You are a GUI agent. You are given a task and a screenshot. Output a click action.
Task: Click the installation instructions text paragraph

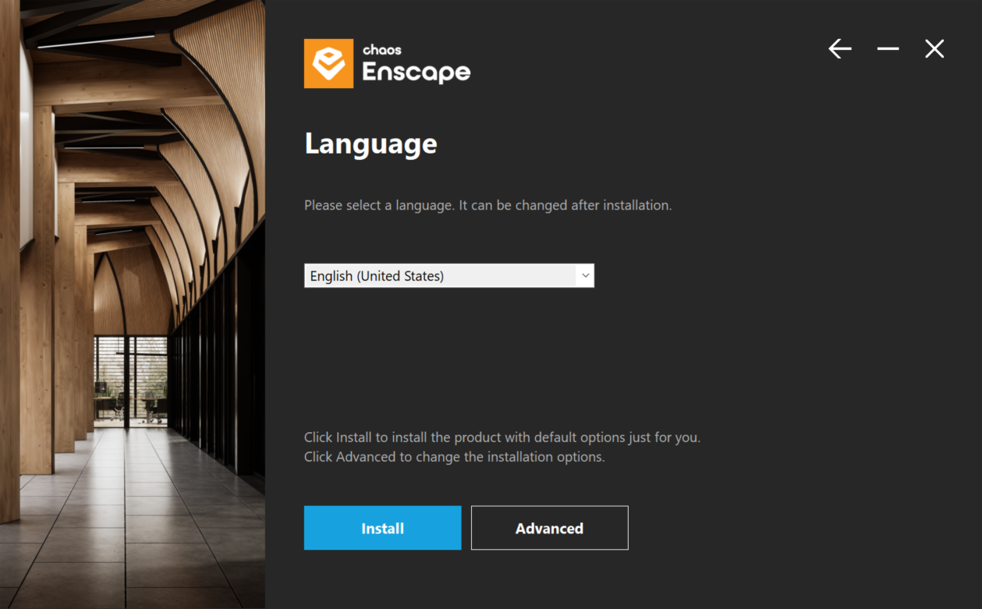(502, 446)
